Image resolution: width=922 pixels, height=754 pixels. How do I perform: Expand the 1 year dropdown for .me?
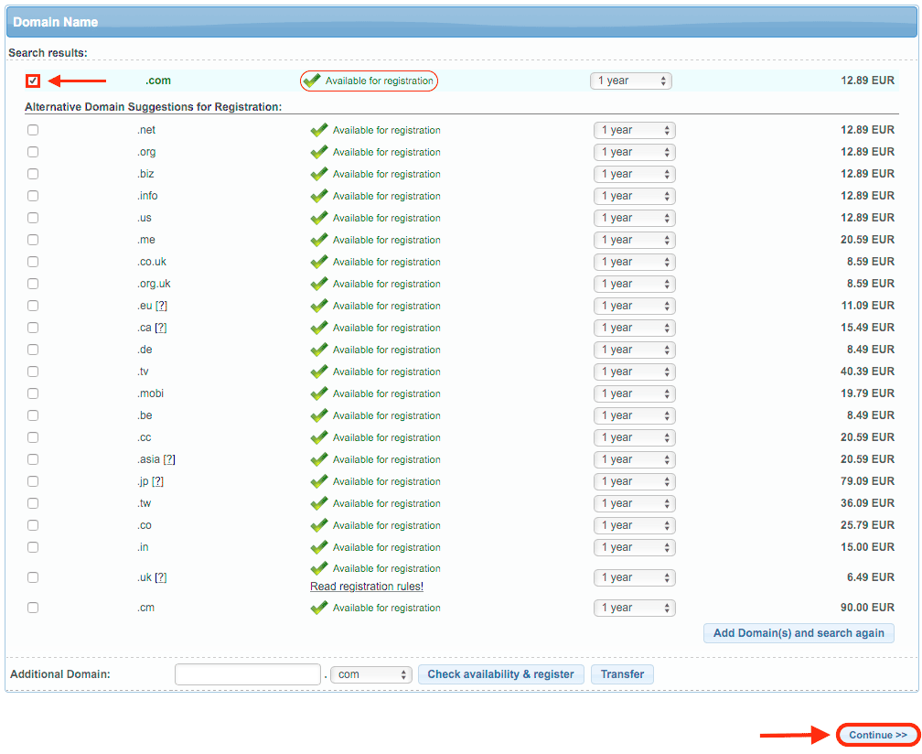(x=634, y=240)
